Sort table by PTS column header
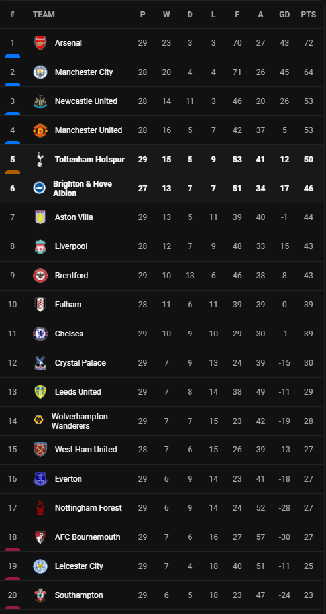The width and height of the screenshot is (326, 614). [x=309, y=15]
